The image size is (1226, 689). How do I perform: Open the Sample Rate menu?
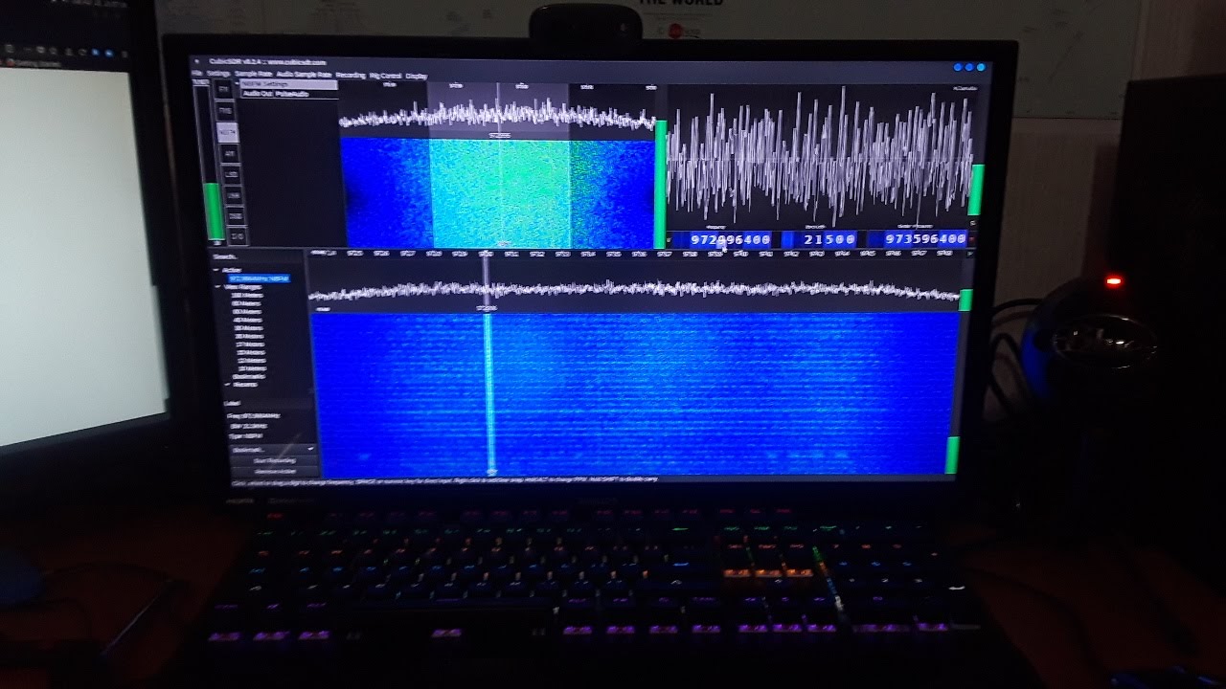tap(254, 74)
